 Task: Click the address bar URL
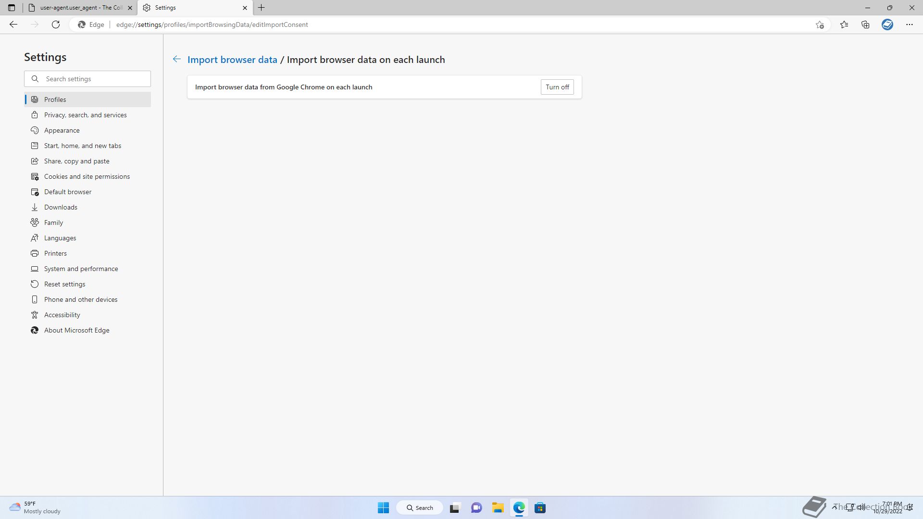tap(212, 25)
